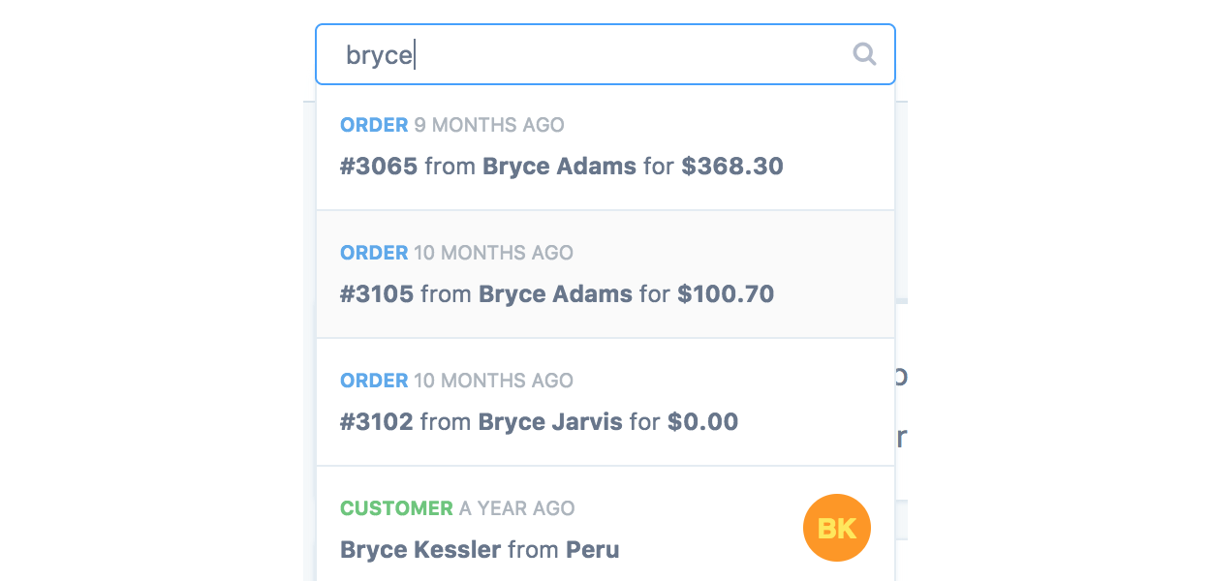
Task: Click the "9 MONTHS AGO" timestamp
Action: point(488,125)
